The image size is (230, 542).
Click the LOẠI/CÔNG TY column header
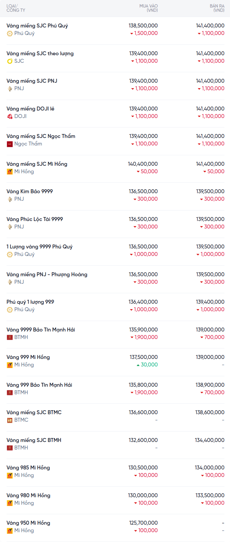(x=16, y=8)
